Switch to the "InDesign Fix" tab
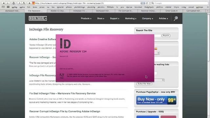This screenshot has width=210, height=118. tap(81, 11)
